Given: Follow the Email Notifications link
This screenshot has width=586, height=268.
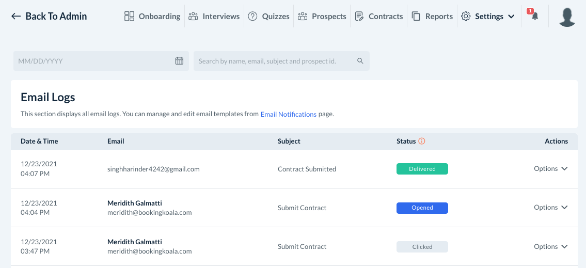Looking at the screenshot, I should pos(288,114).
